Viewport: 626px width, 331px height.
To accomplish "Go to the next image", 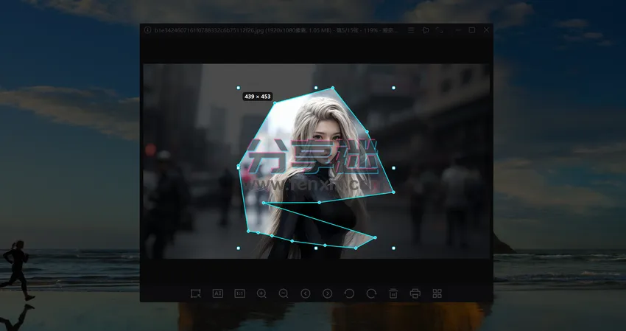I will click(328, 294).
